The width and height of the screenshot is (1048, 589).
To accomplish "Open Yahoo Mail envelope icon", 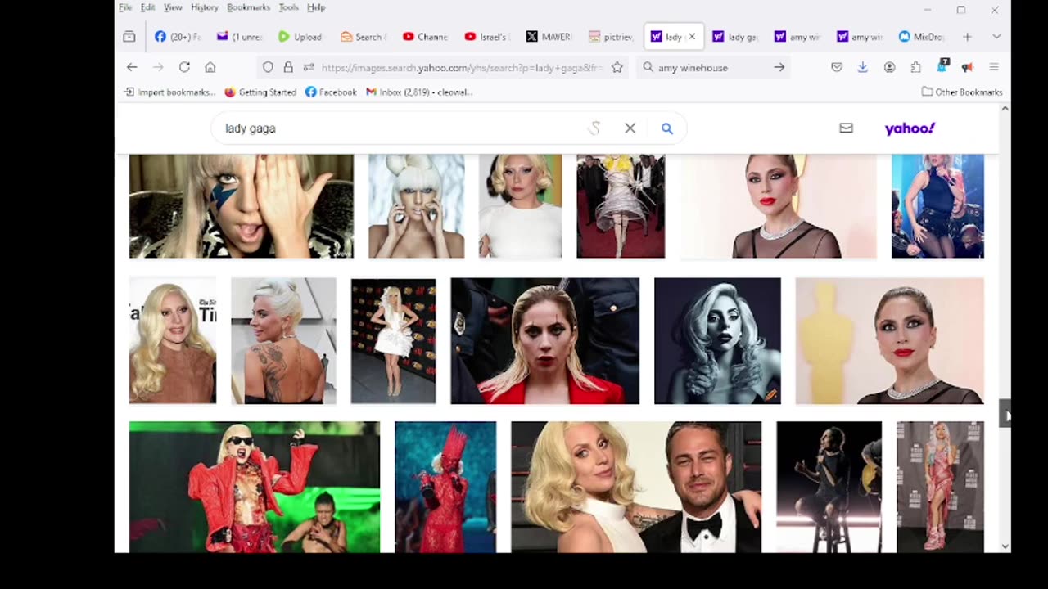I will point(846,128).
